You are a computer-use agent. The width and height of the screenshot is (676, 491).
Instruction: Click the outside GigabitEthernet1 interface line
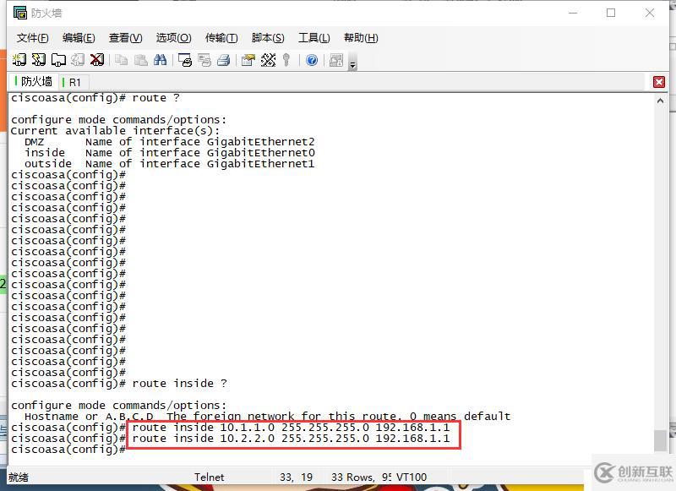[x=170, y=164]
